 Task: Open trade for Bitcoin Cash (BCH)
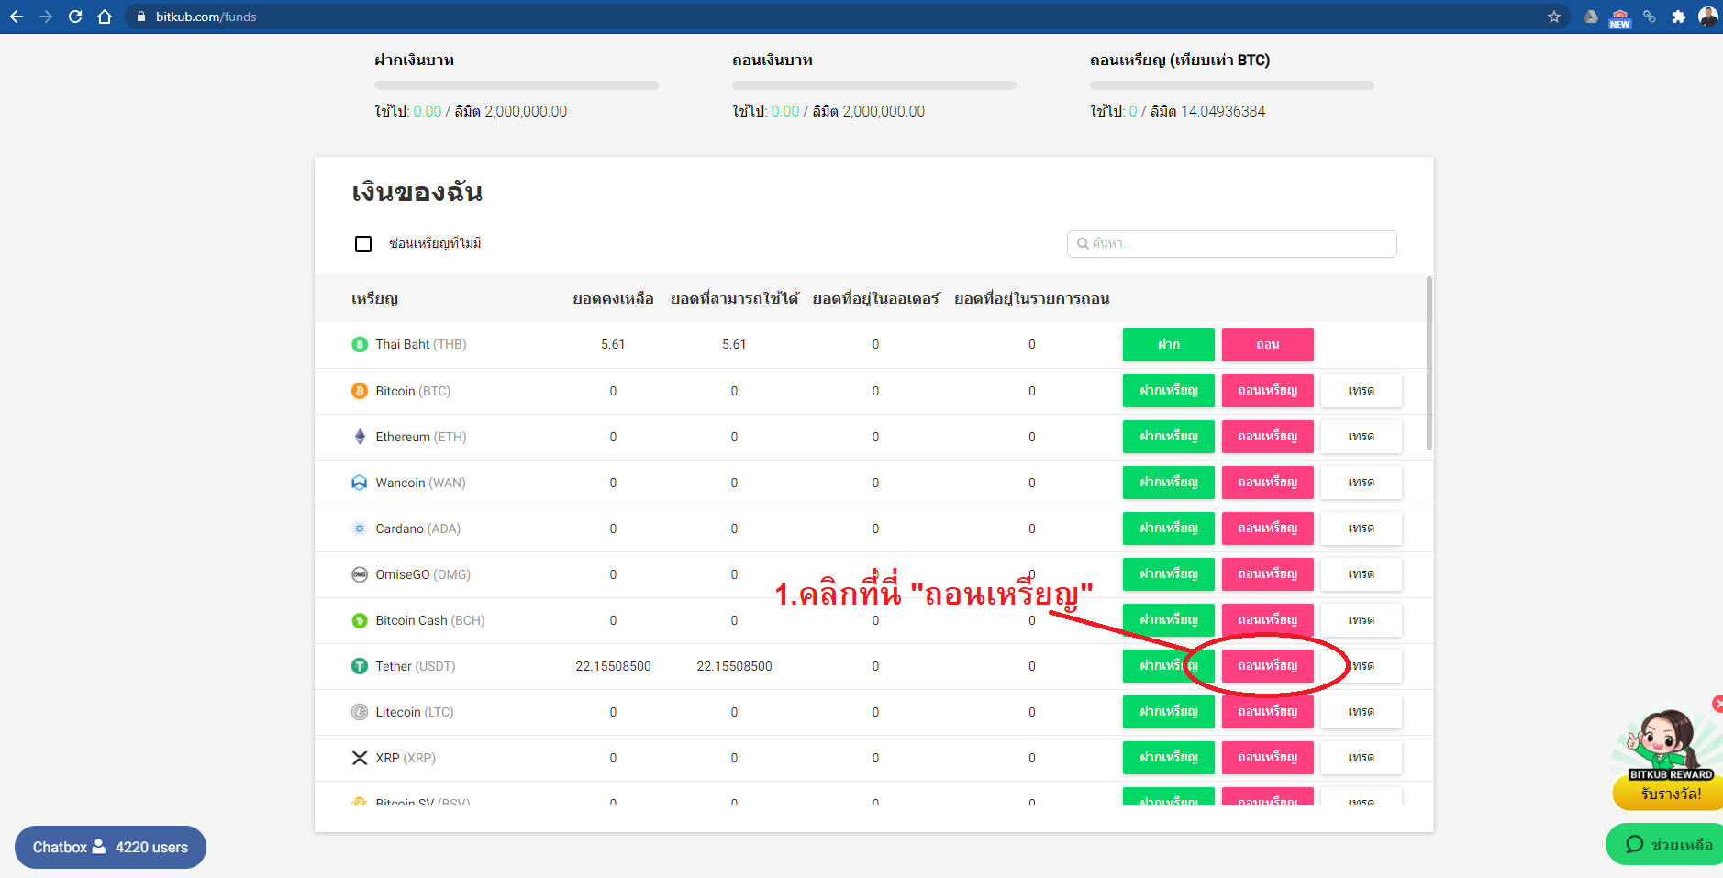click(1362, 620)
